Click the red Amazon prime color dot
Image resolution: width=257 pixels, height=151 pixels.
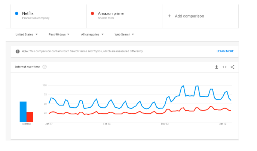(92, 13)
